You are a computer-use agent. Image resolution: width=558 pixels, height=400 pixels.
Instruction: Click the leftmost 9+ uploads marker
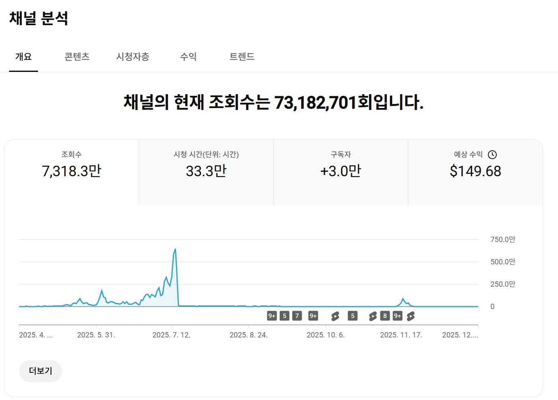272,316
